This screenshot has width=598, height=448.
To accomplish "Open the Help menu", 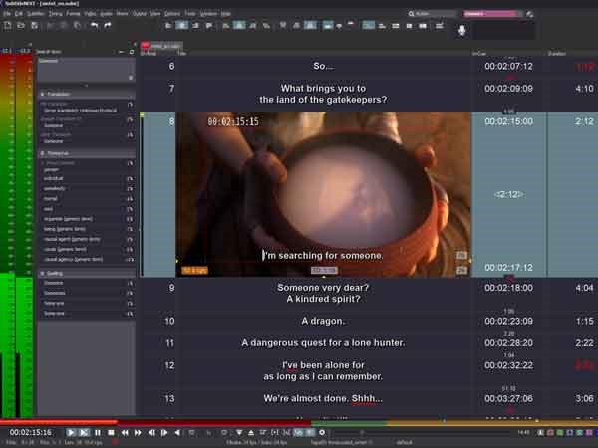I will point(226,14).
